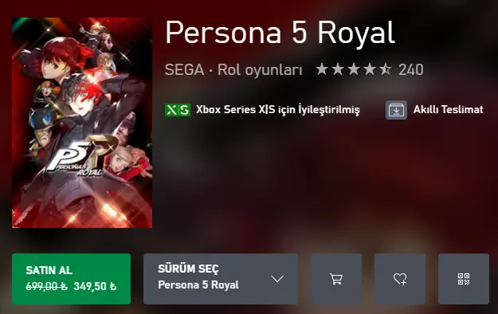Open the SEGA publisher link
498x314 pixels.
click(184, 69)
